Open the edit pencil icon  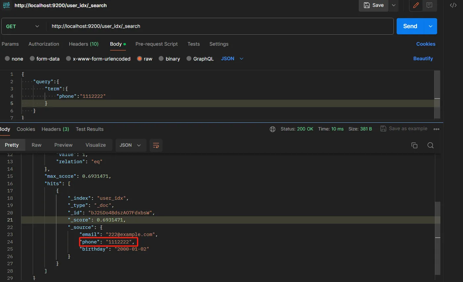coord(416,5)
